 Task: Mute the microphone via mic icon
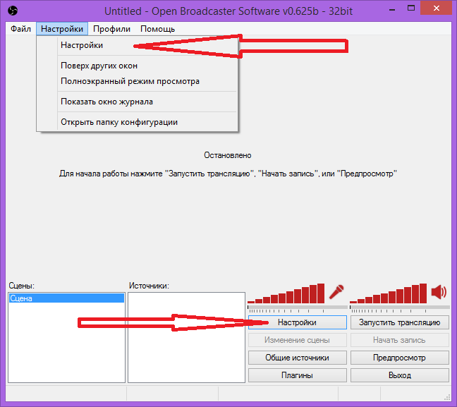[x=336, y=292]
